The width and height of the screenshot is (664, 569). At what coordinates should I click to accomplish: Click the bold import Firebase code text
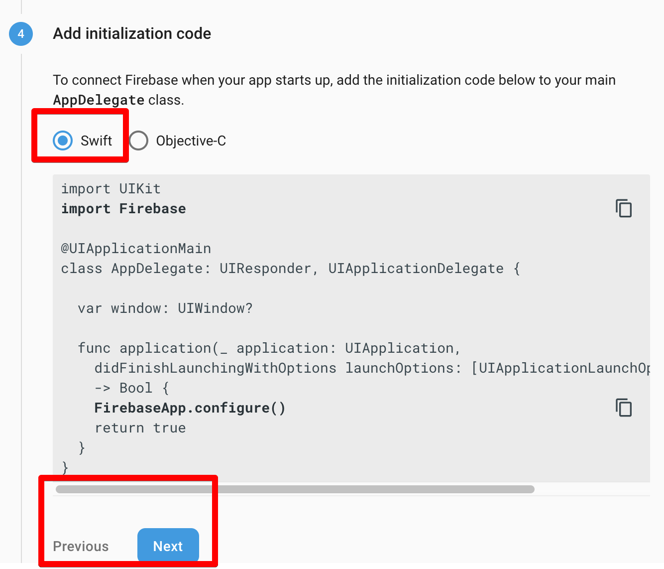pyautogui.click(x=123, y=209)
